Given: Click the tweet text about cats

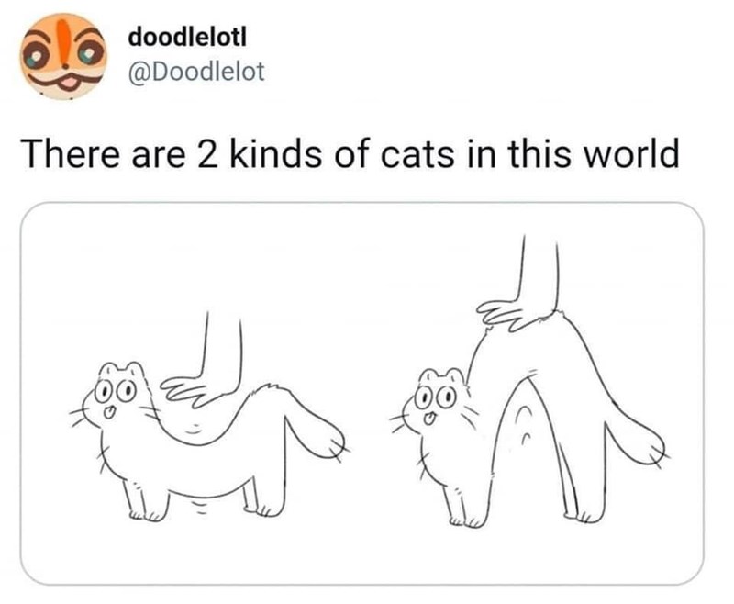Looking at the screenshot, I should click(x=350, y=153).
